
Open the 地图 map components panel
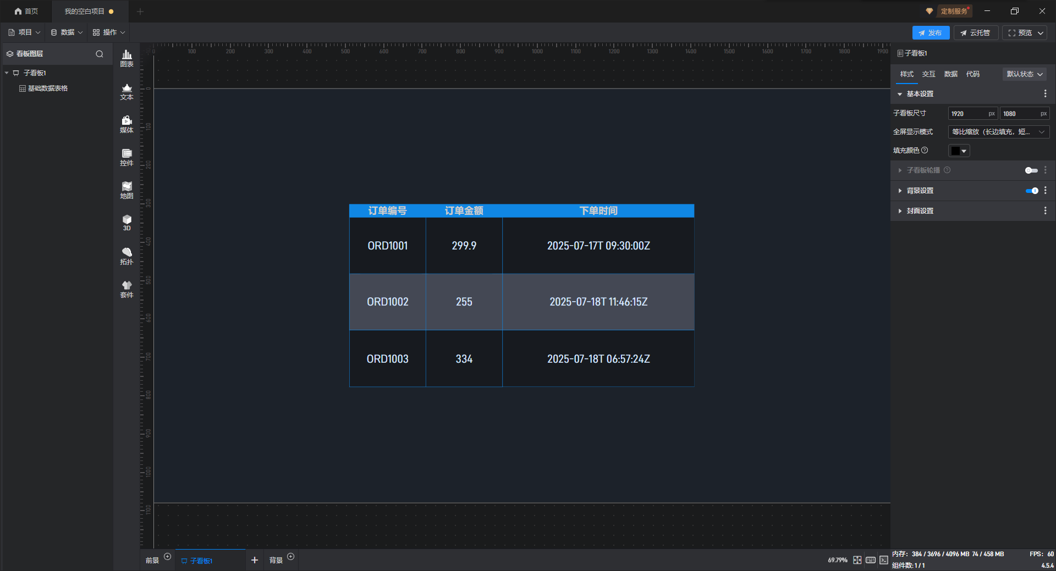127,190
